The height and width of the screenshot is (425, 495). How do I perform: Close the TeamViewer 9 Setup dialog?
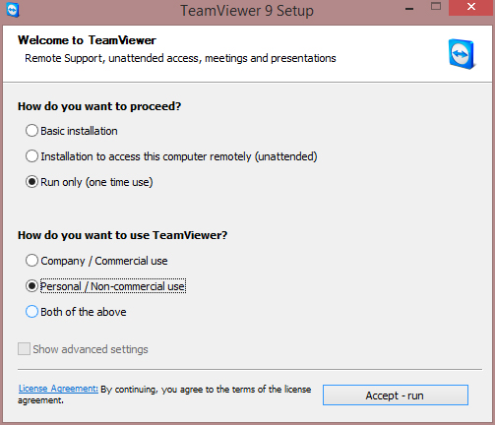(x=471, y=7)
